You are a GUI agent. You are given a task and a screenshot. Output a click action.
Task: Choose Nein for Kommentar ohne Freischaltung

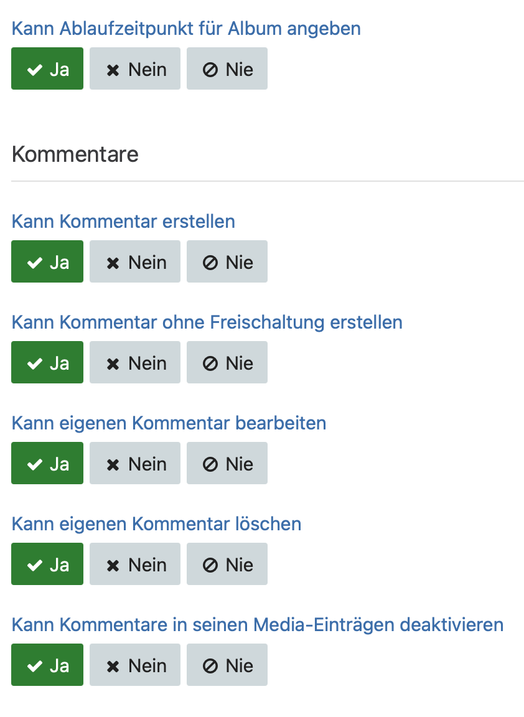[135, 363]
